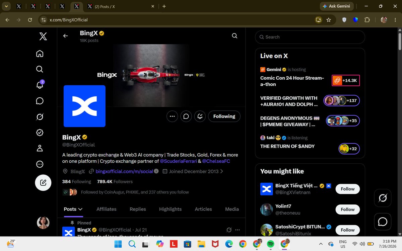This screenshot has height=251, width=402.
Task: Switch to the Media tab
Action: point(232,209)
